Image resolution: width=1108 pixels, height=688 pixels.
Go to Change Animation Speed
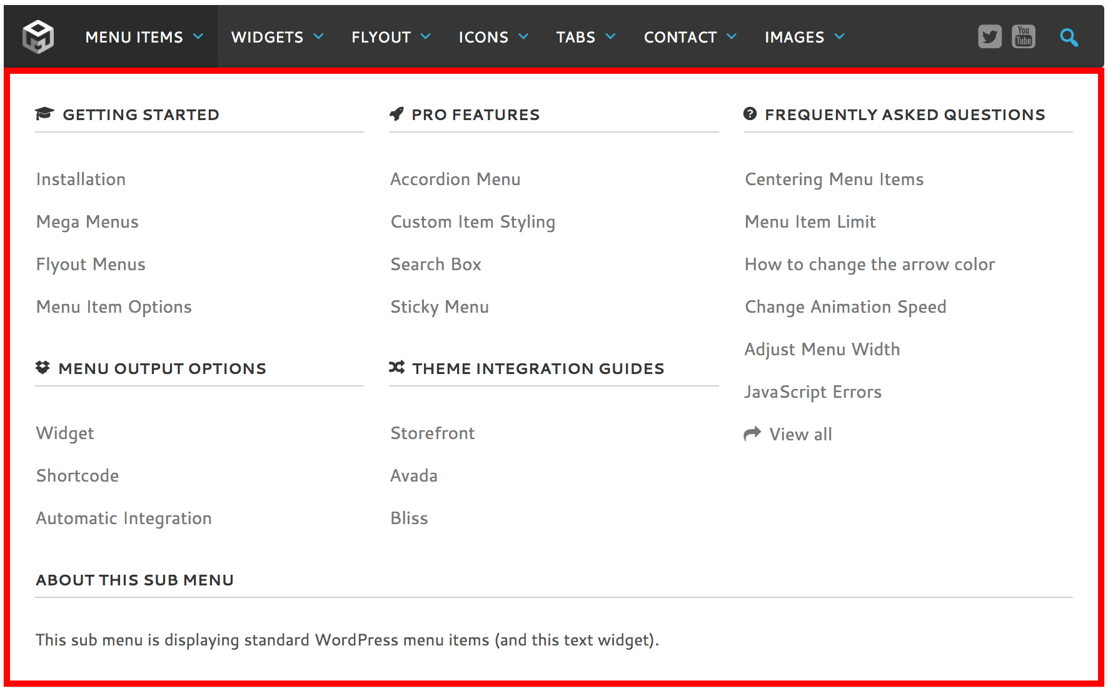point(845,307)
